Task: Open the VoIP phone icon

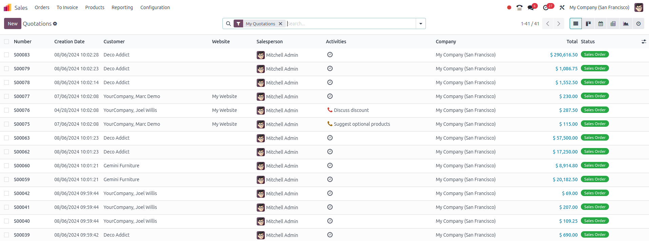Action: pyautogui.click(x=519, y=7)
